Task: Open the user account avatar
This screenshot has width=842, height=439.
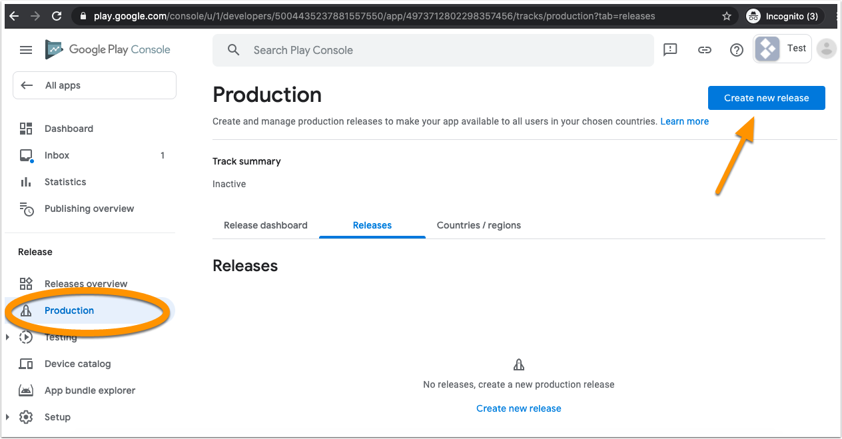Action: pos(827,49)
